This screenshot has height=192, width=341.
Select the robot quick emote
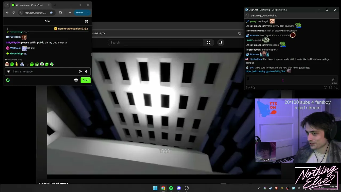(x=22, y=64)
